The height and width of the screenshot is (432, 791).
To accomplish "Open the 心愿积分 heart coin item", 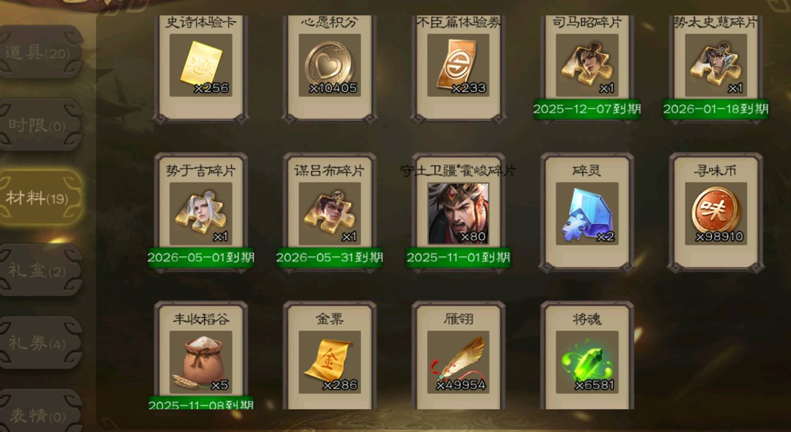I will (x=329, y=65).
